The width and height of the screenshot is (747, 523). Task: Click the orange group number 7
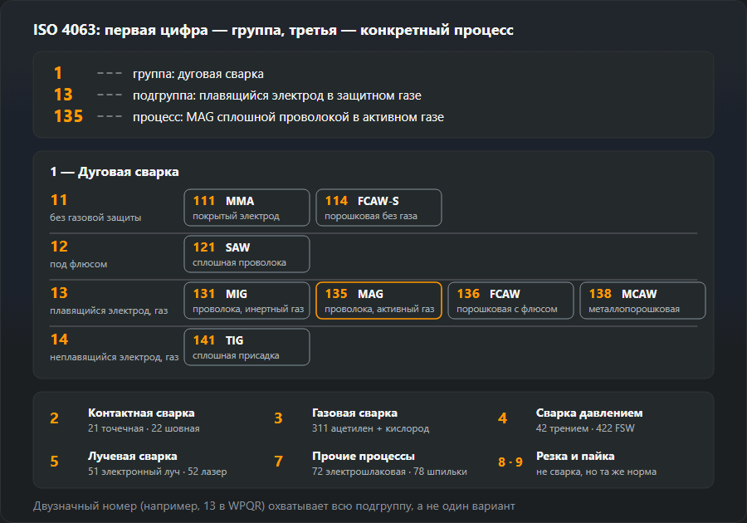coord(278,462)
